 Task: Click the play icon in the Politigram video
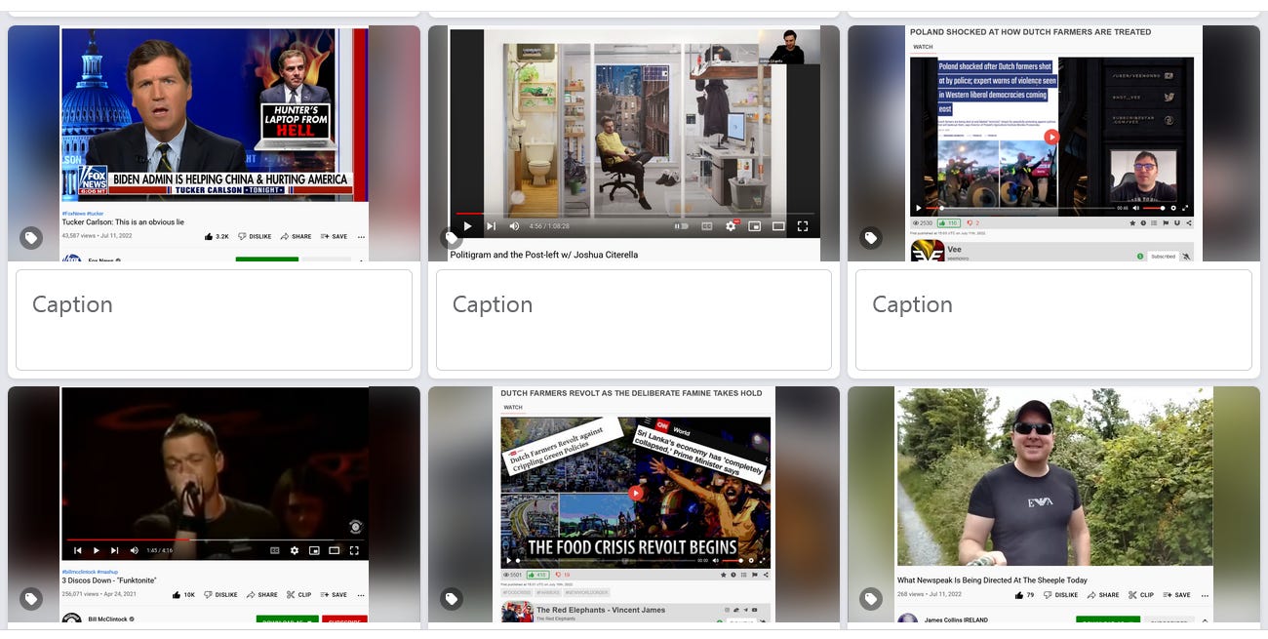click(467, 226)
